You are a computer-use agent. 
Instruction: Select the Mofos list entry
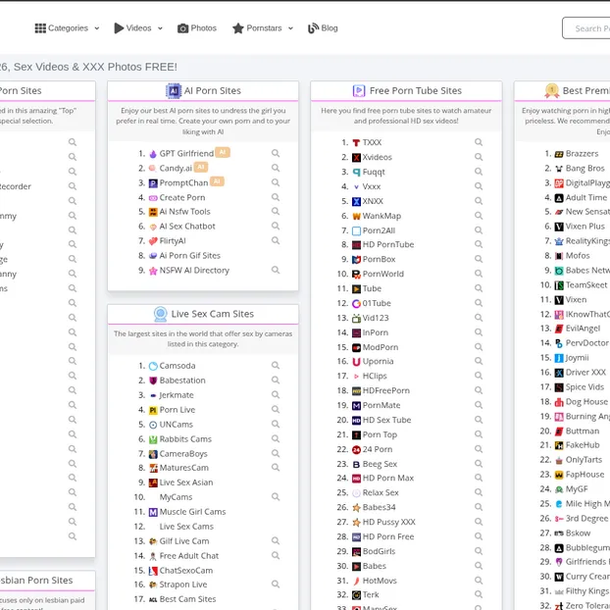(578, 256)
